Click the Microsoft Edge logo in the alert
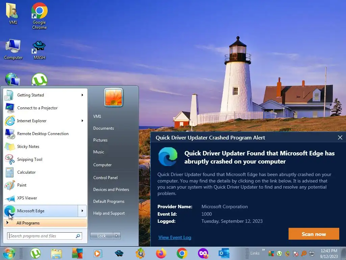 coord(168,156)
